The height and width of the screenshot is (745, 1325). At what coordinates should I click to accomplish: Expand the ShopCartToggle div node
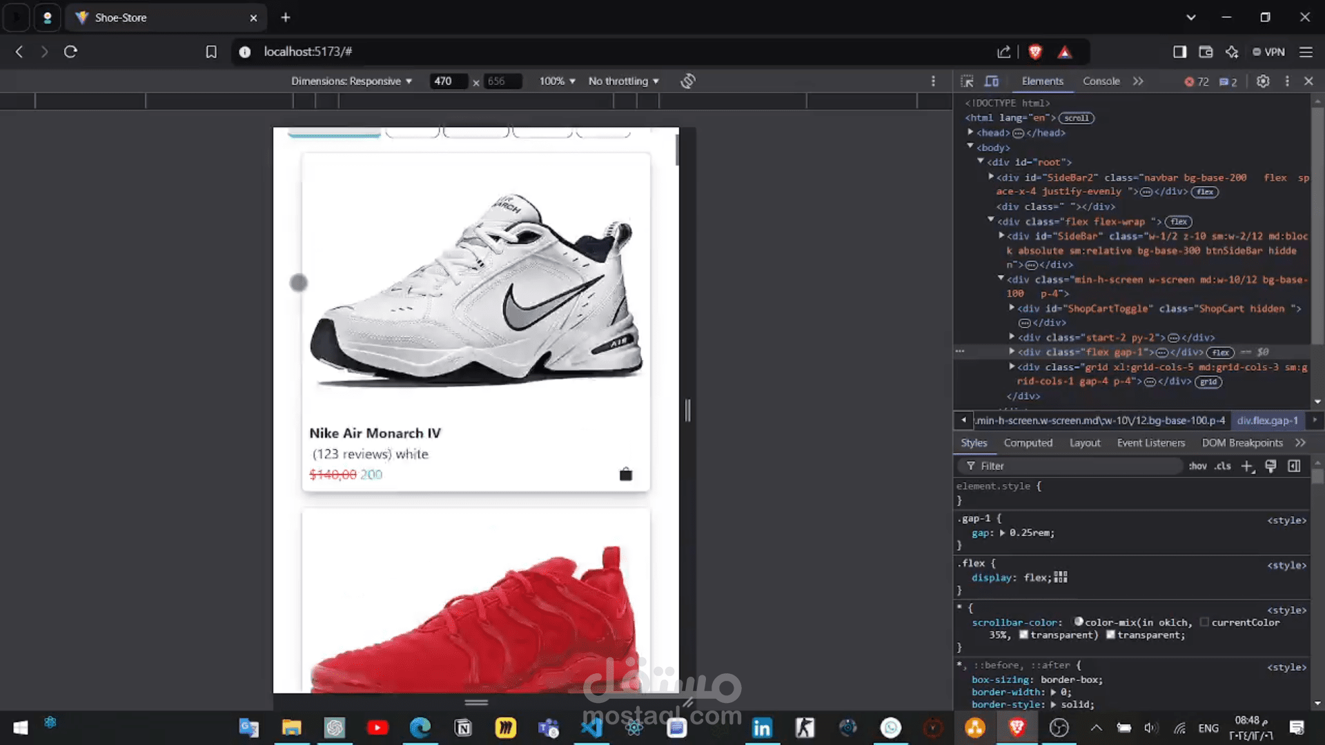point(1012,308)
